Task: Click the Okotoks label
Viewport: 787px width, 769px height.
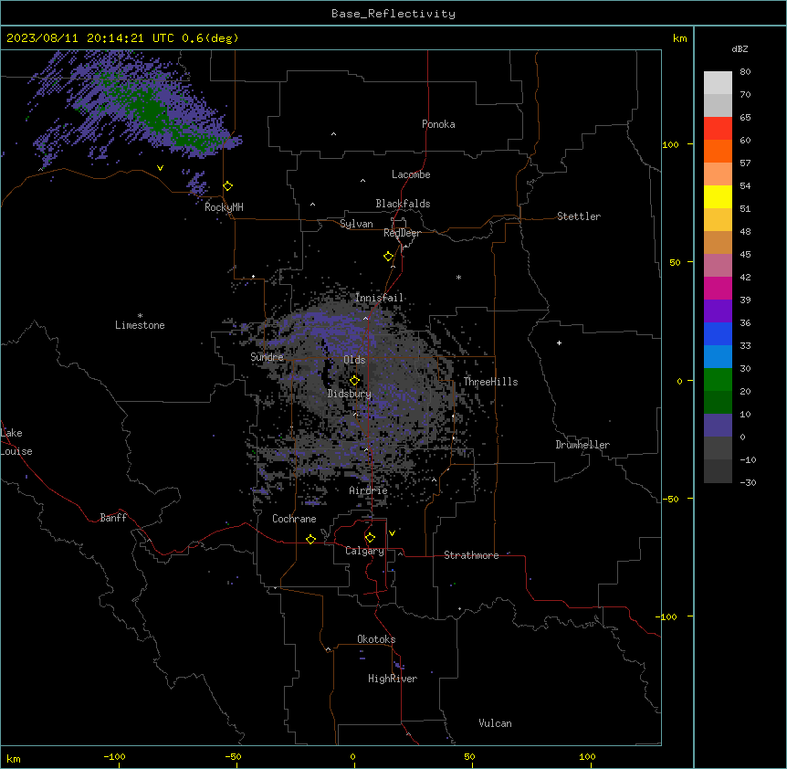Action: tap(376, 639)
